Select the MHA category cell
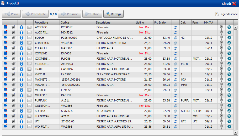Image resolution: width=239 pixels, height=136 pixels. (185, 85)
